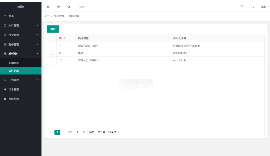Click the icon beside 广告管理
The height and width of the screenshot is (156, 270).
[x=5, y=80]
